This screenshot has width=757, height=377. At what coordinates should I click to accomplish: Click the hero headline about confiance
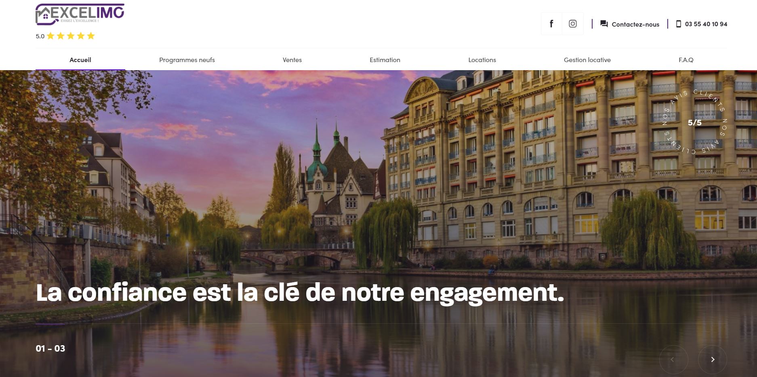300,293
